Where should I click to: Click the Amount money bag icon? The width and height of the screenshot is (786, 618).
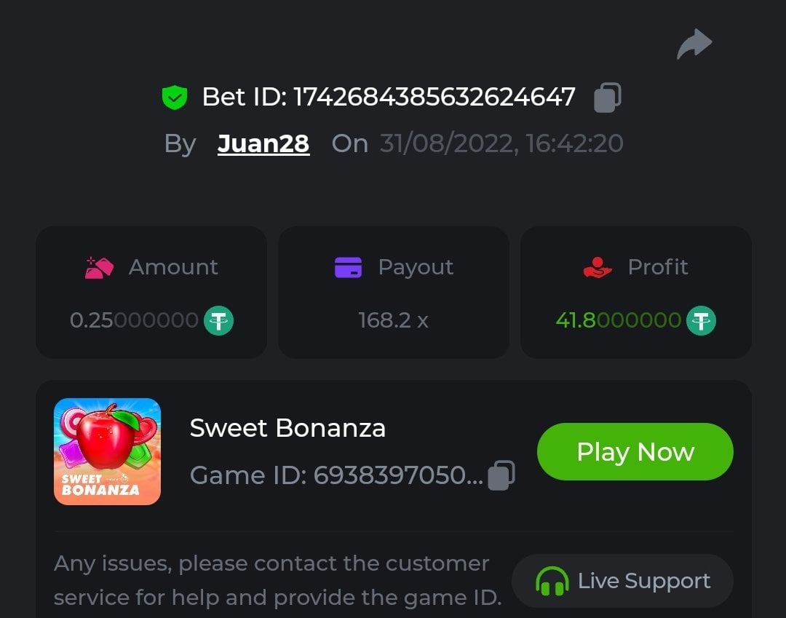(x=100, y=268)
